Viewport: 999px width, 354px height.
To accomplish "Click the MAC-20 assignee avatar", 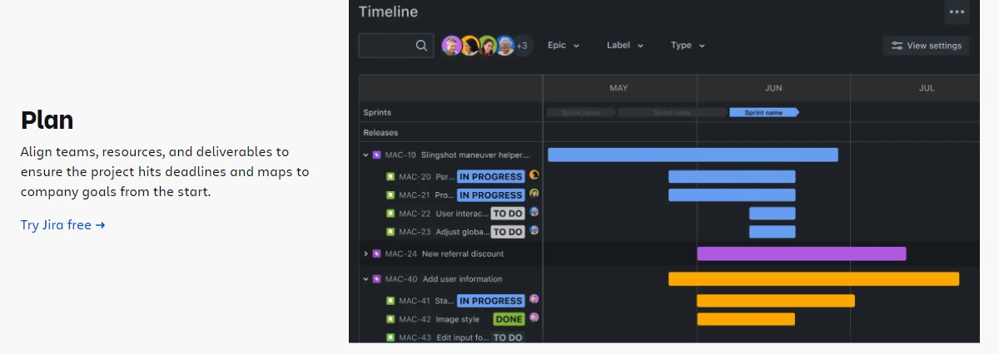I will pyautogui.click(x=534, y=175).
